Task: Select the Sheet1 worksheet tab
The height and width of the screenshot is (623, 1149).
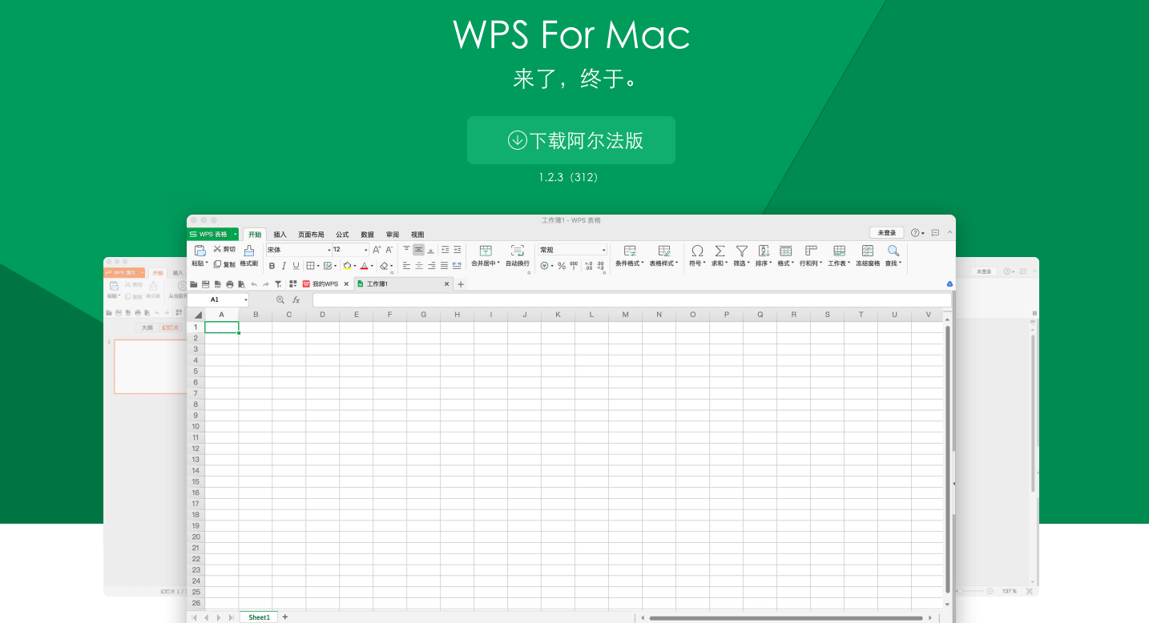Action: tap(259, 617)
